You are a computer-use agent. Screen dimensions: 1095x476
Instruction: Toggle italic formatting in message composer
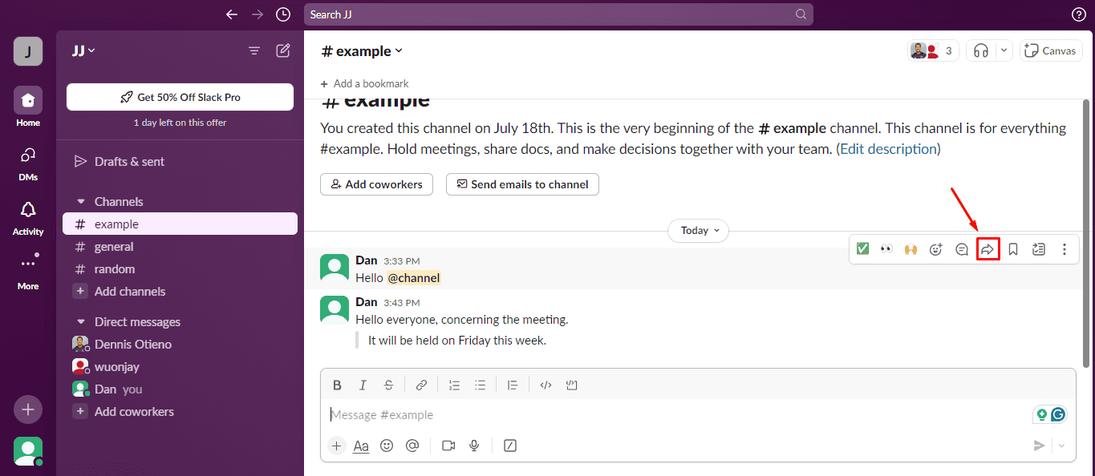363,385
